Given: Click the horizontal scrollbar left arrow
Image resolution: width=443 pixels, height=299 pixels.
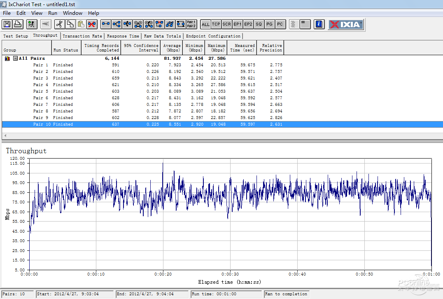Looking at the screenshot, I should (5, 135).
